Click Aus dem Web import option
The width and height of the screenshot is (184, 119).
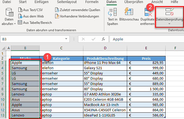(x=31, y=16)
